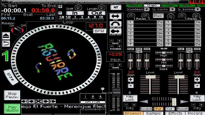Toggle left deck high Kill button

point(147,49)
